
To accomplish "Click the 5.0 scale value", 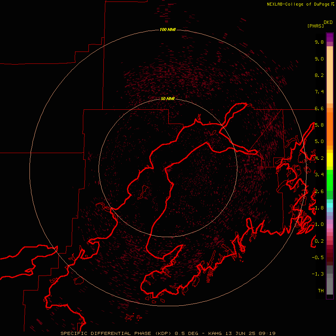I will 319,141.
